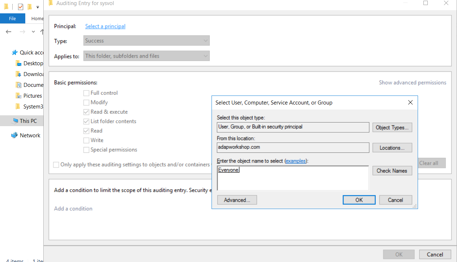Select the Desktop folder in the sidebar
Viewport: 457px width, 262px height.
(x=32, y=63)
